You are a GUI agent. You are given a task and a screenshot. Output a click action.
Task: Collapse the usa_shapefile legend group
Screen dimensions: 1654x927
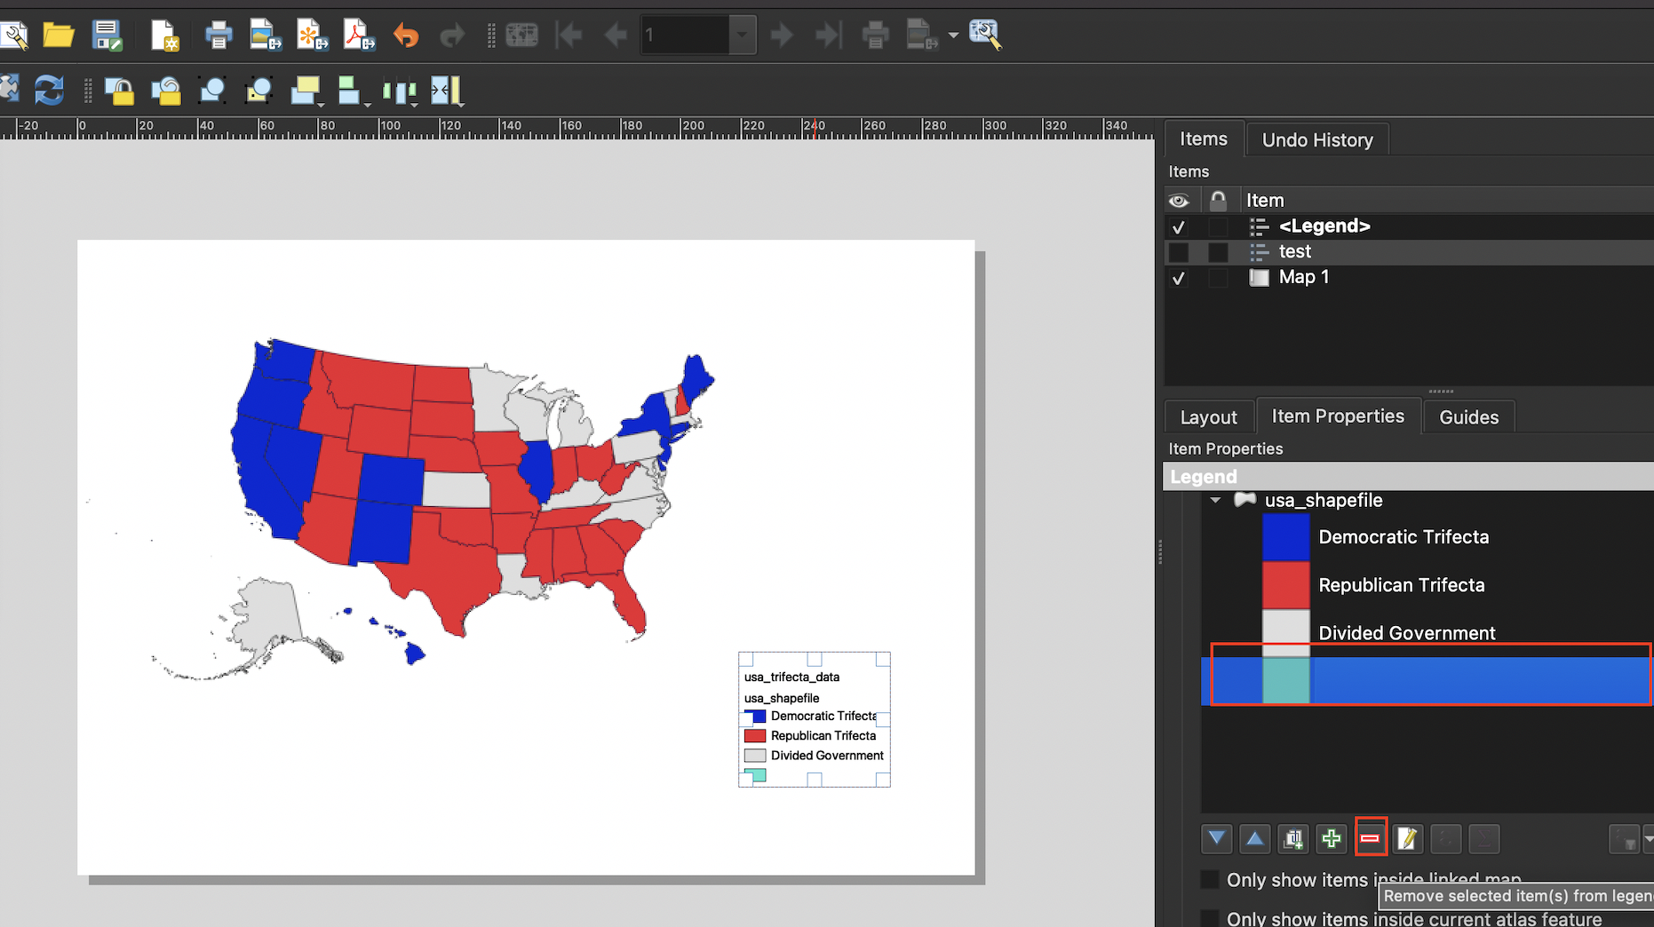(x=1215, y=501)
